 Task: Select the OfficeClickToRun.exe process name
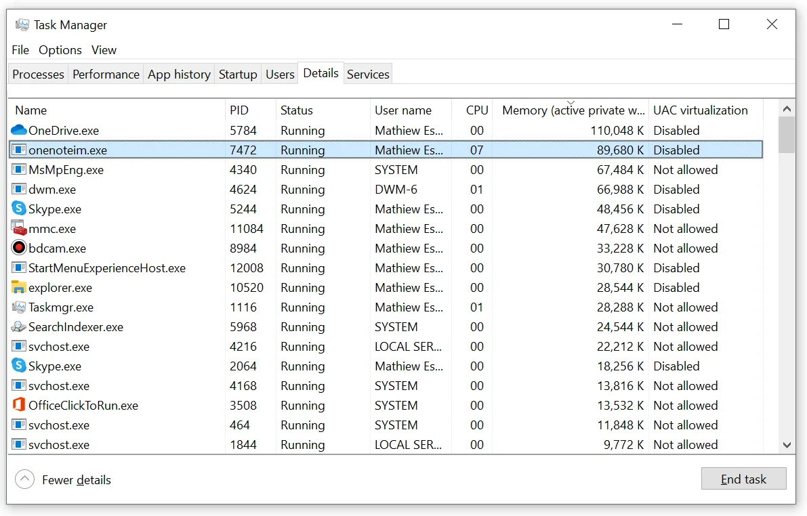point(83,406)
